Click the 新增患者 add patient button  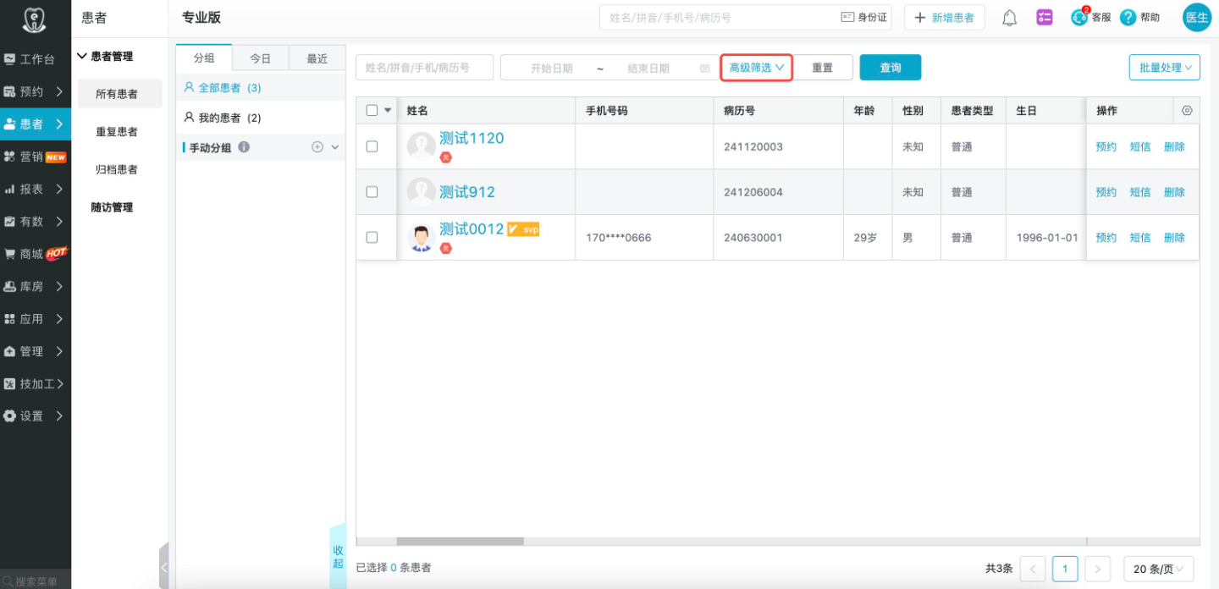click(x=944, y=18)
